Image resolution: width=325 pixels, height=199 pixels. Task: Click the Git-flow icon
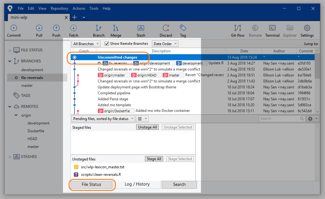tap(238, 30)
